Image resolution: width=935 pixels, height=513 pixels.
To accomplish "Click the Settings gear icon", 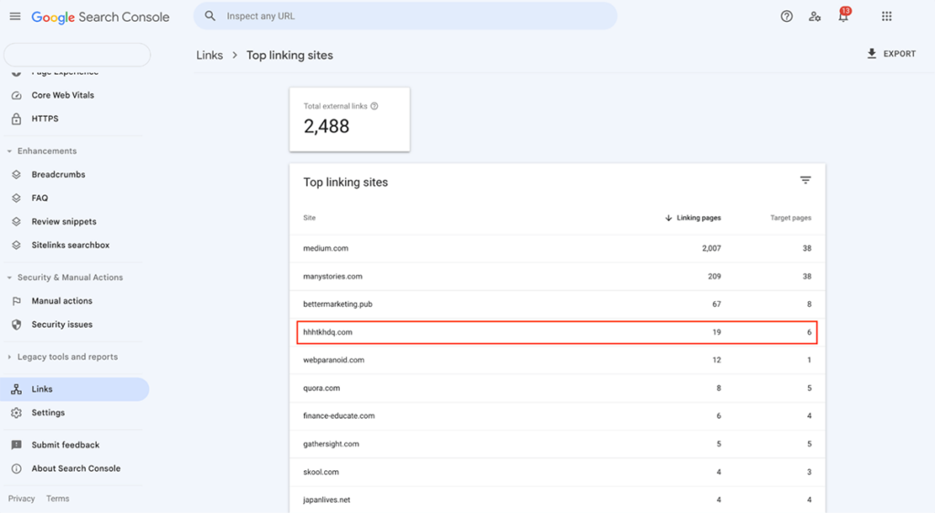I will click(x=16, y=413).
